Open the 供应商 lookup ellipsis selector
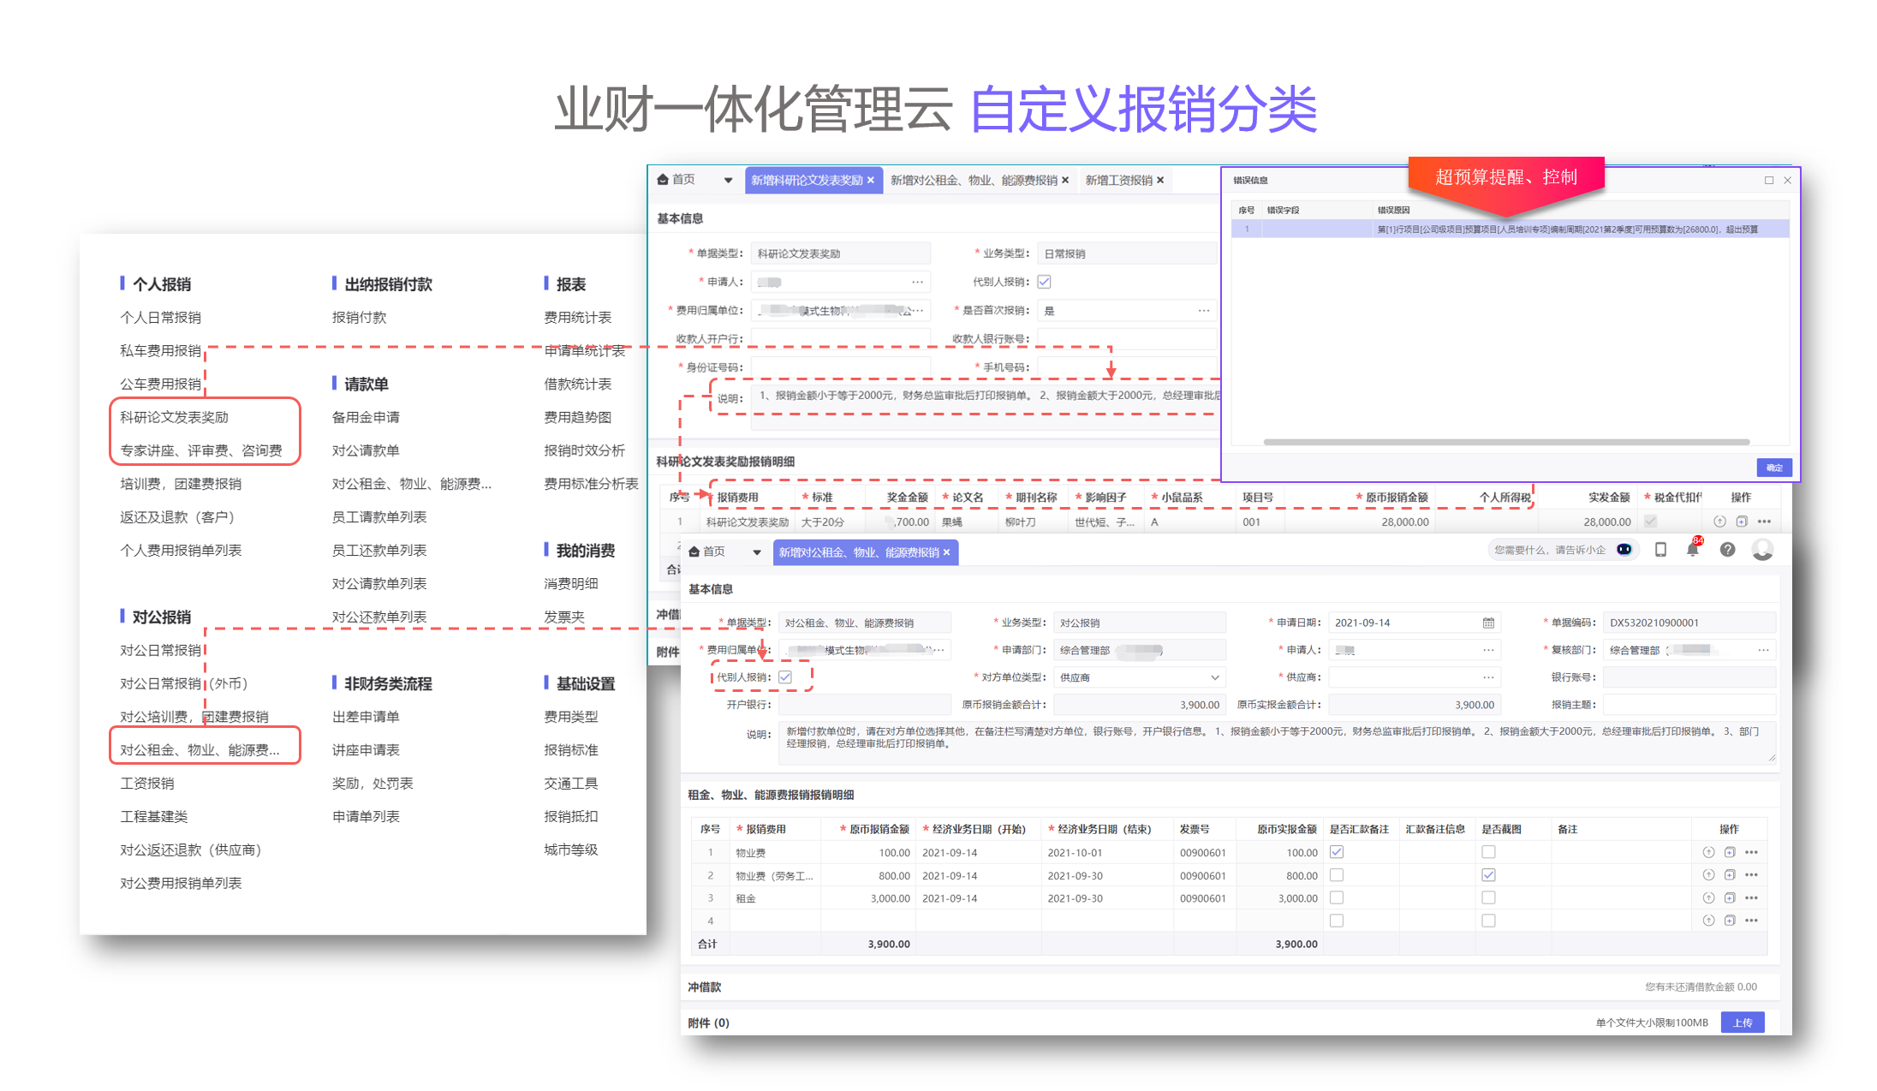Screen dimensions: 1877x1091 tap(1488, 677)
